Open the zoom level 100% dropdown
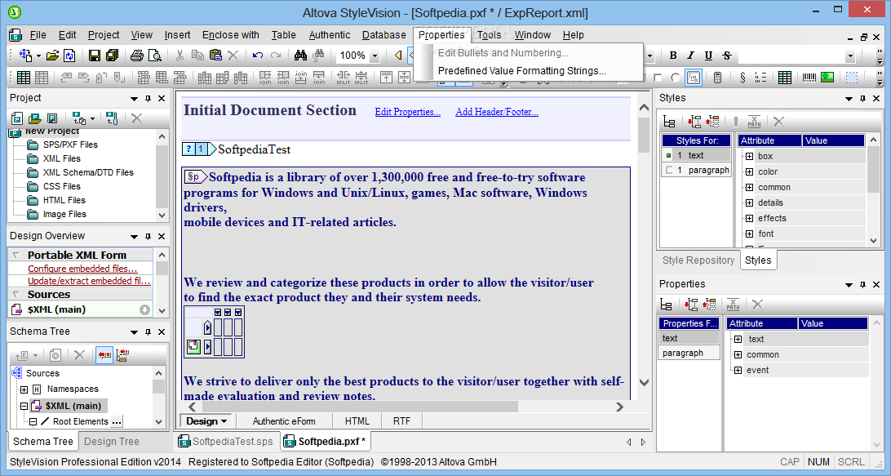Viewport: 891px width, 476px height. click(375, 56)
